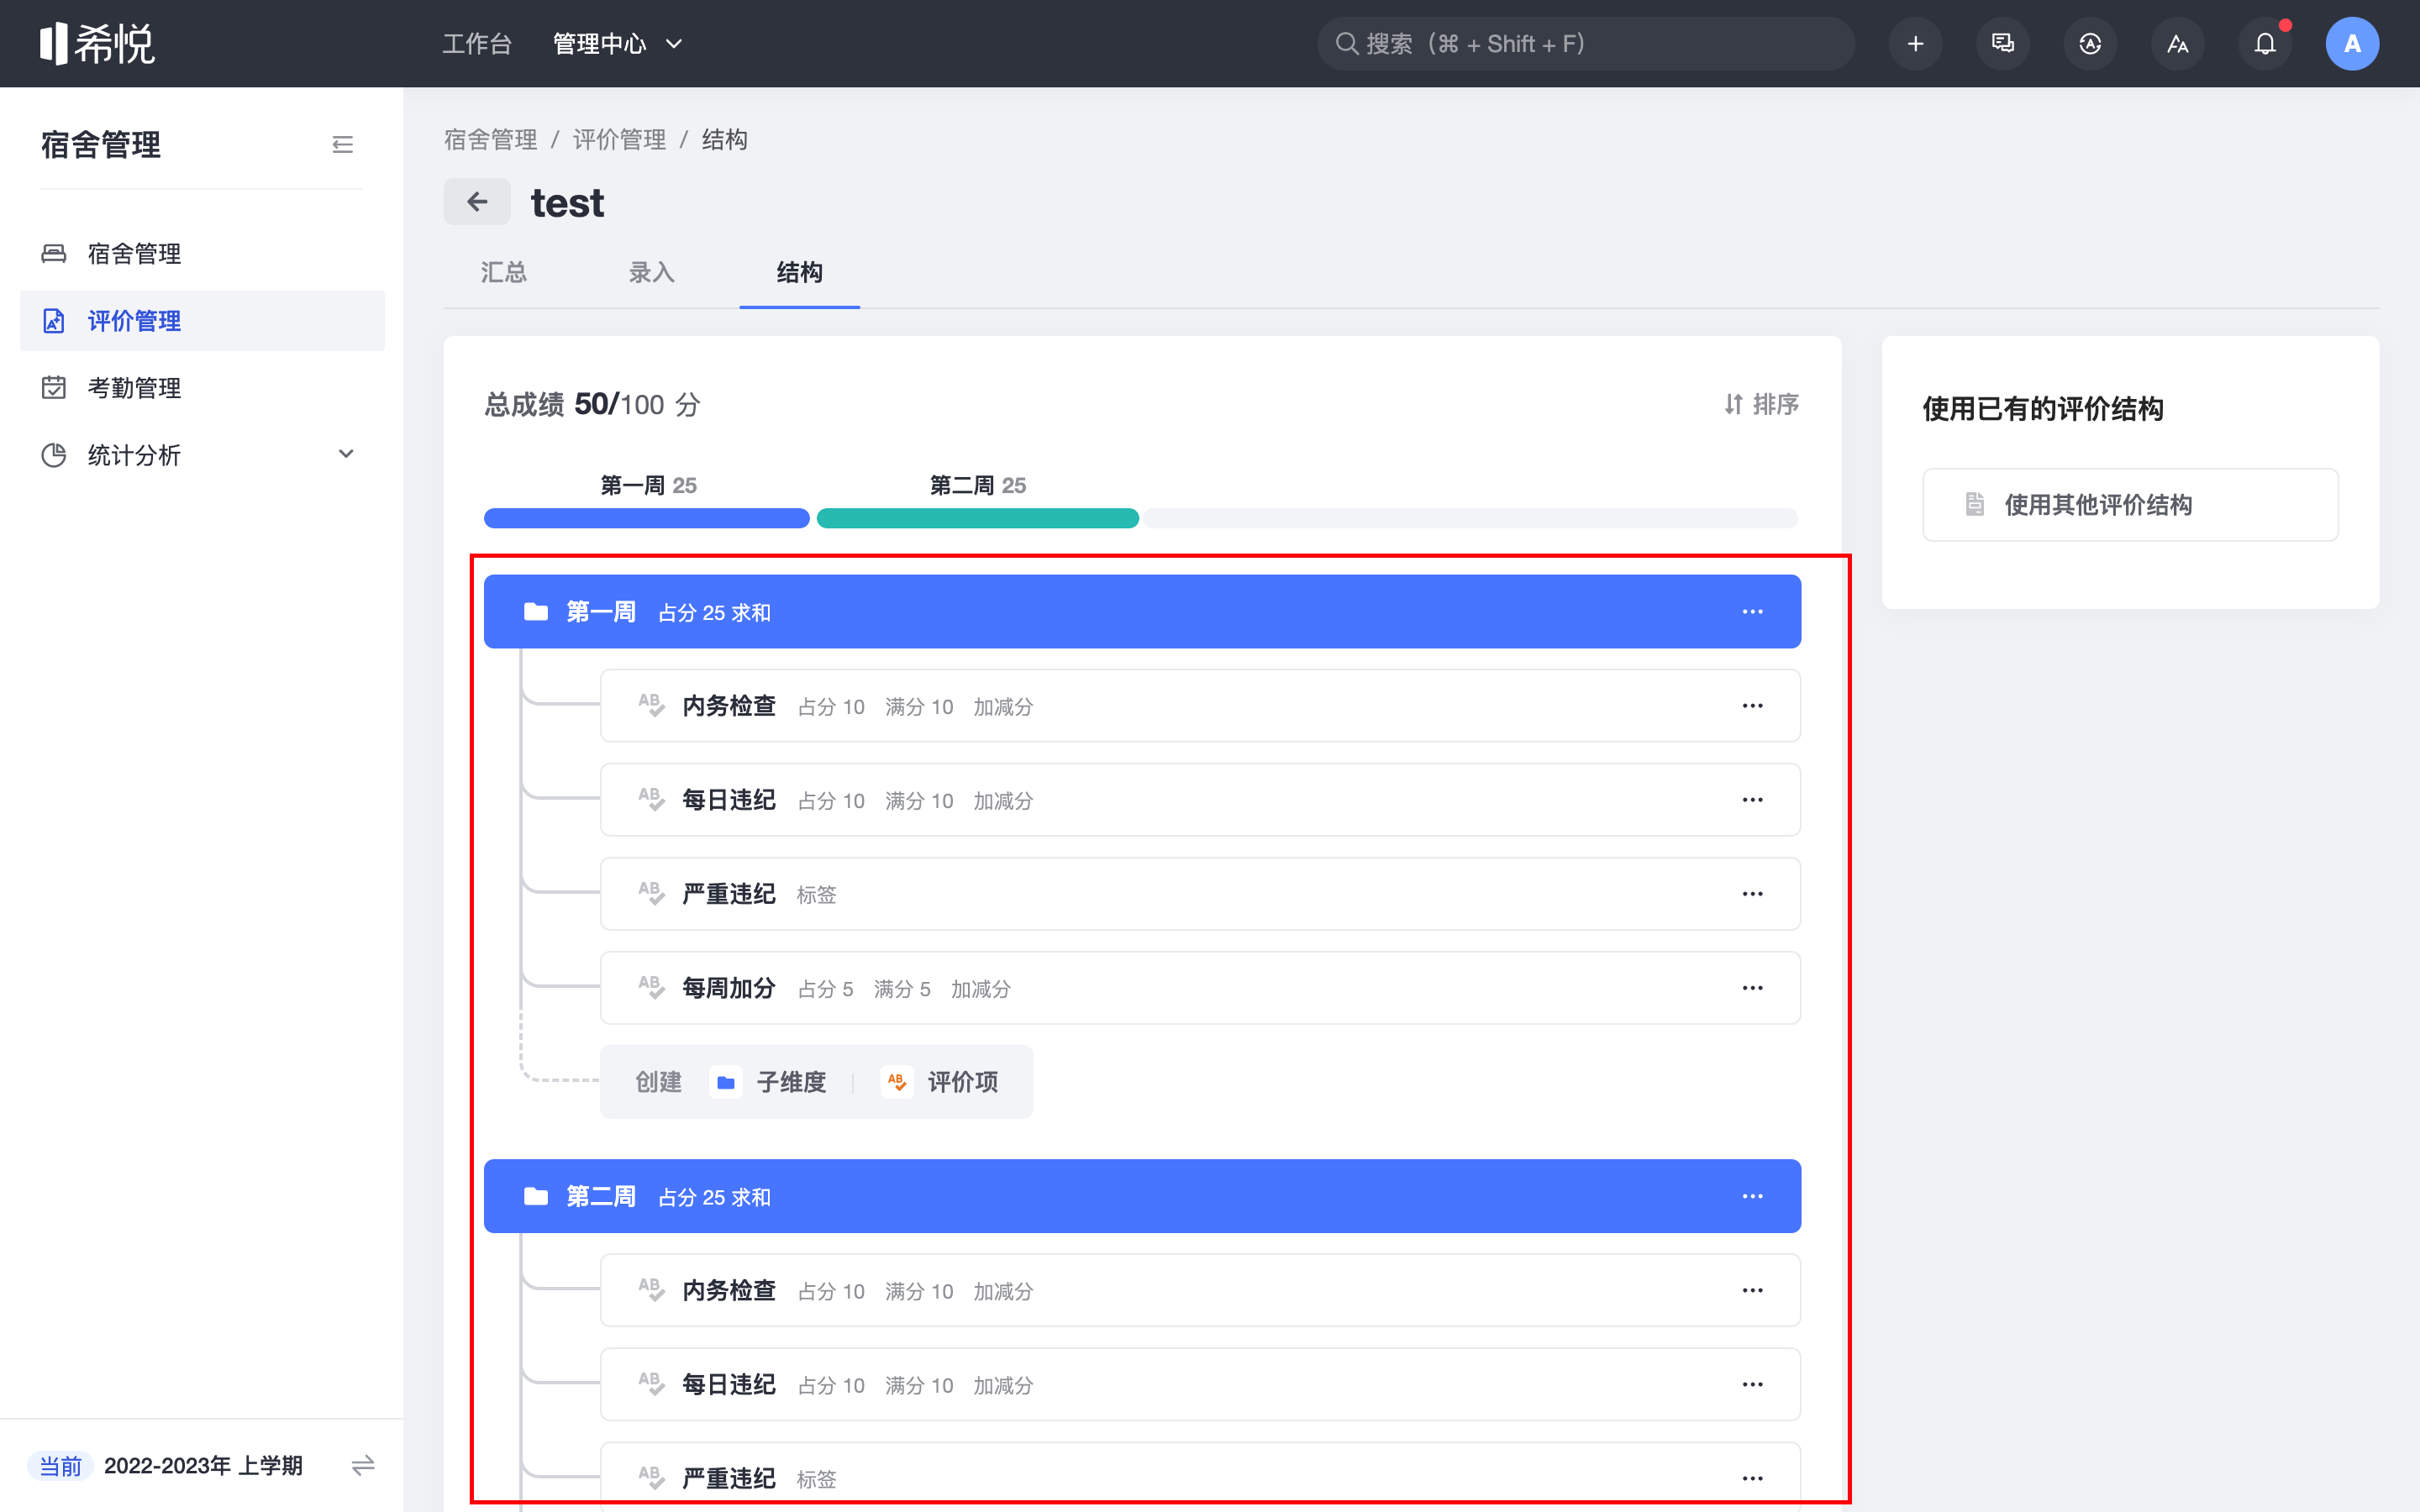
Task: Click the 评价管理 breadcrumb link
Action: (x=619, y=139)
